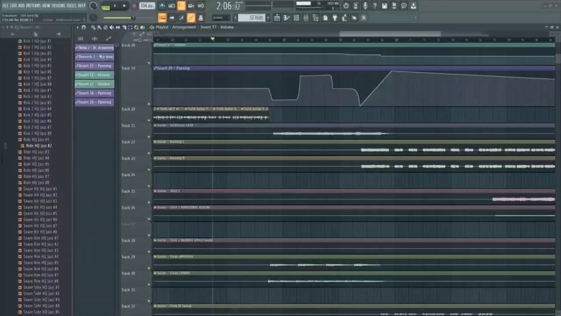
Task: Expand the snap selector dropdown in toolbar
Action: tap(222, 18)
